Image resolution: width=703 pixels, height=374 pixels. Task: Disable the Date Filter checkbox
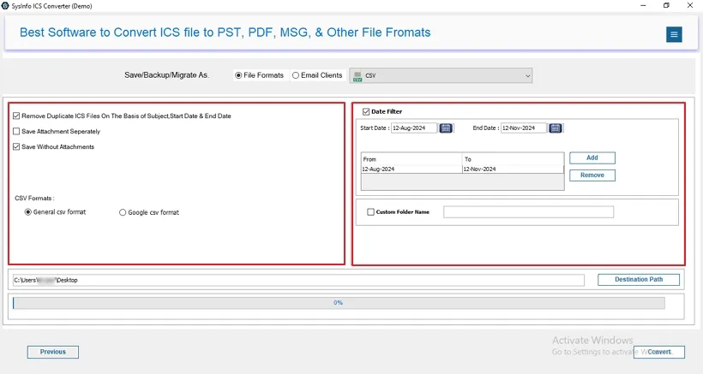pyautogui.click(x=366, y=111)
